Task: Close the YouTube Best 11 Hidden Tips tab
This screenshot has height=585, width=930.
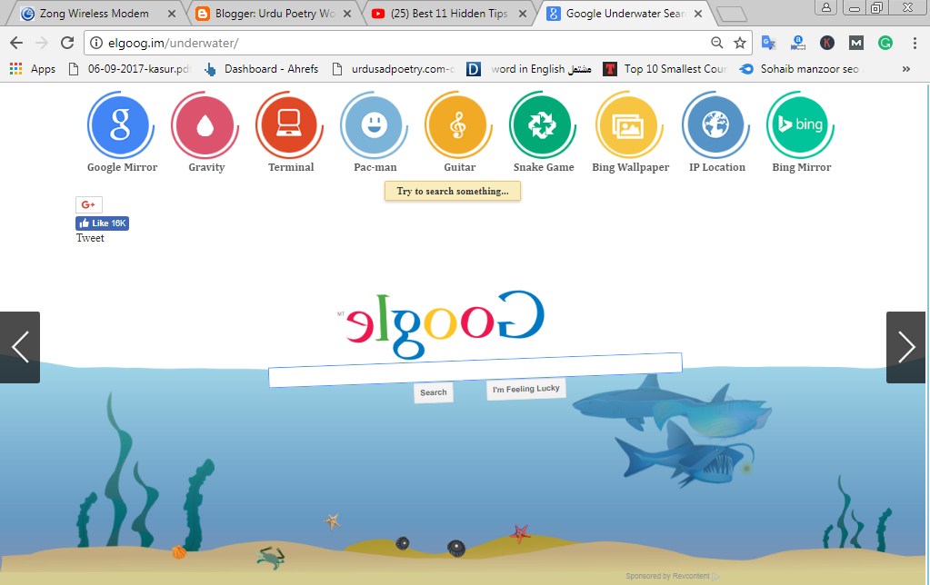Action: coord(523,14)
